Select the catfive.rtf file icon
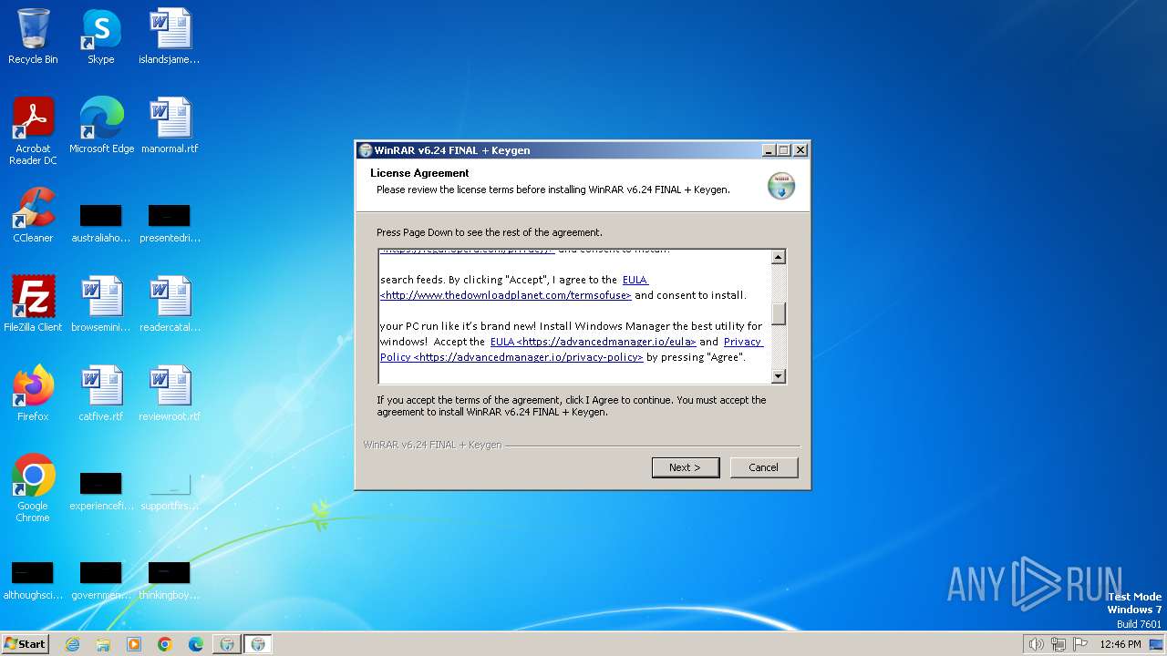 [x=101, y=394]
